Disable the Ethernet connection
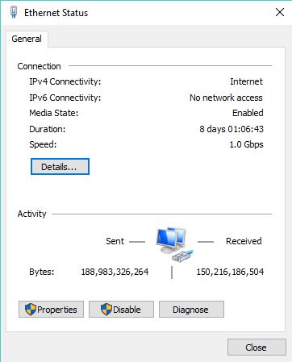Image resolution: width=292 pixels, height=362 pixels. click(121, 310)
